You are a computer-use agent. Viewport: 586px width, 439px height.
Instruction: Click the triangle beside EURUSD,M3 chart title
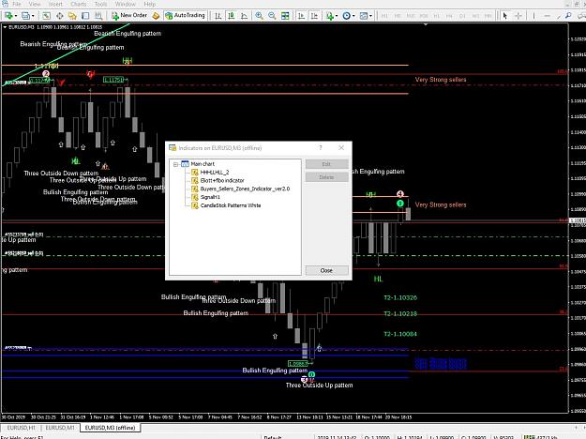click(x=5, y=27)
